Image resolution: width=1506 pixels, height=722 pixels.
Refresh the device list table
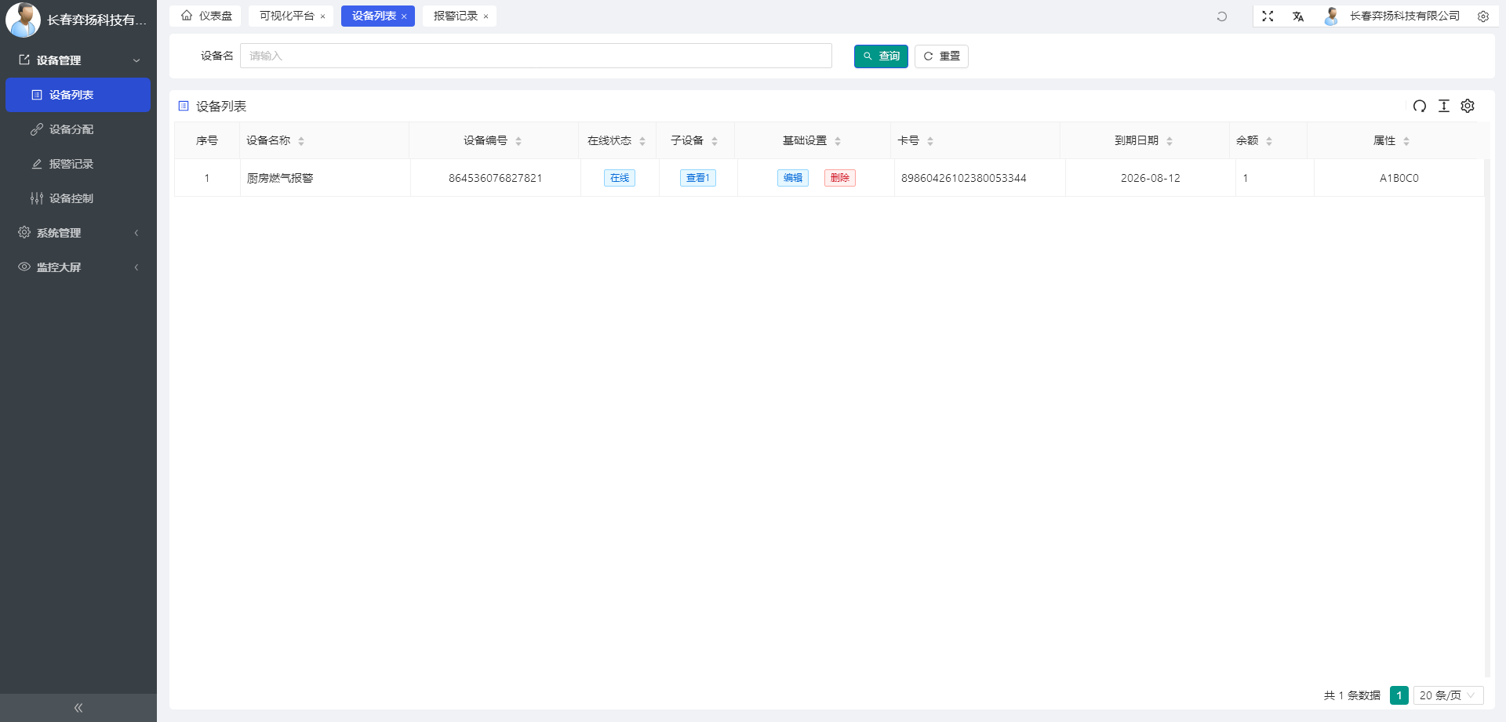tap(1419, 106)
